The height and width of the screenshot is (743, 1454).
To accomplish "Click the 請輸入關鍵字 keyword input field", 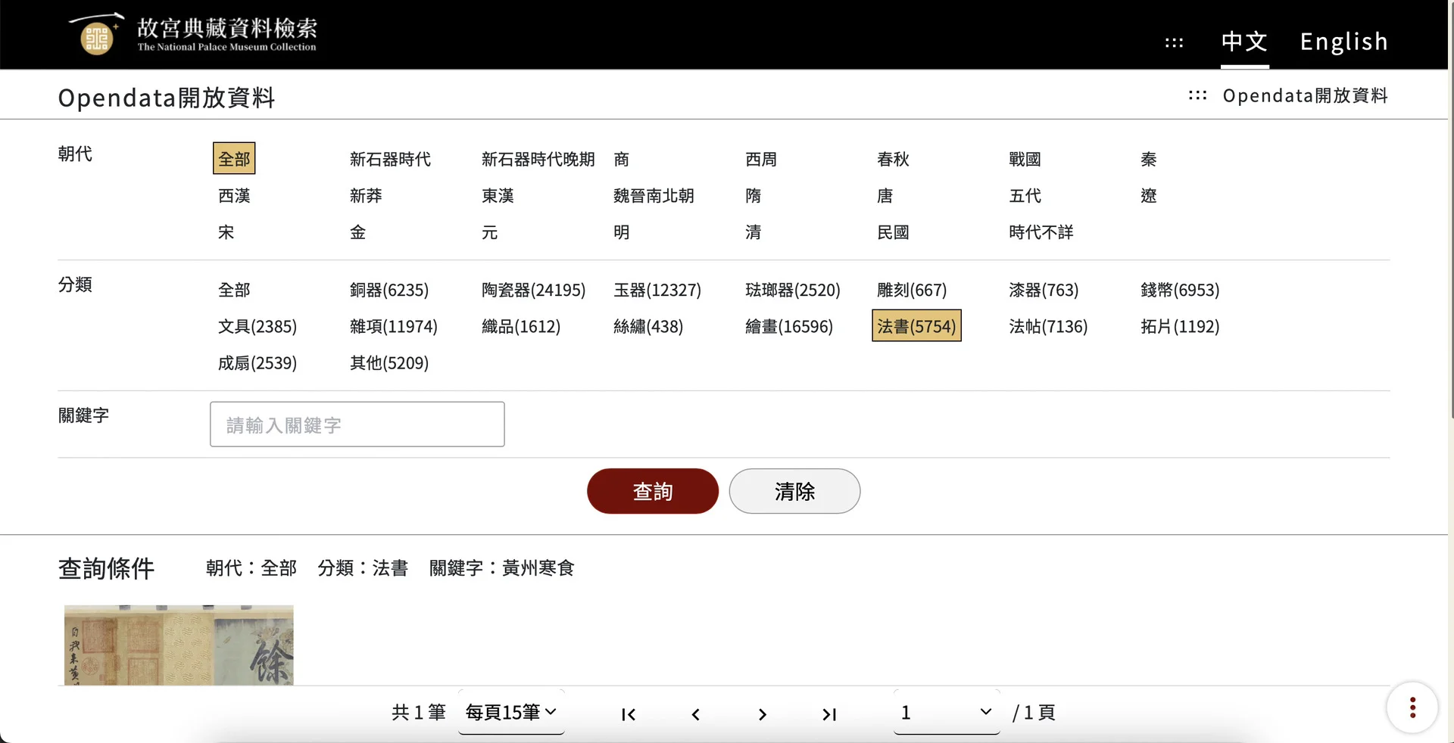I will 357,424.
